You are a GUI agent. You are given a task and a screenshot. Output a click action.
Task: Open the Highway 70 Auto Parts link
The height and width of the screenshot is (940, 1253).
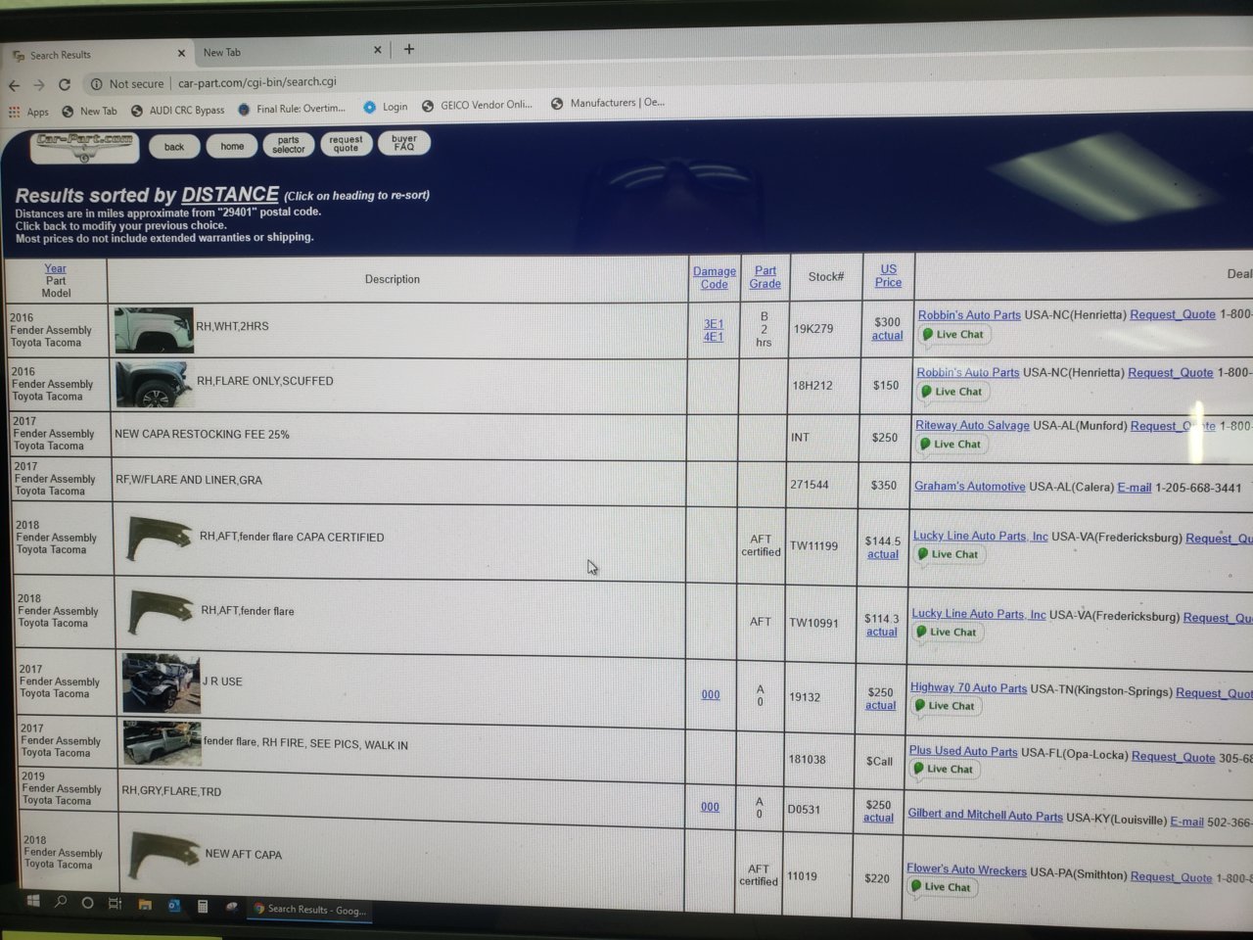[x=968, y=688]
